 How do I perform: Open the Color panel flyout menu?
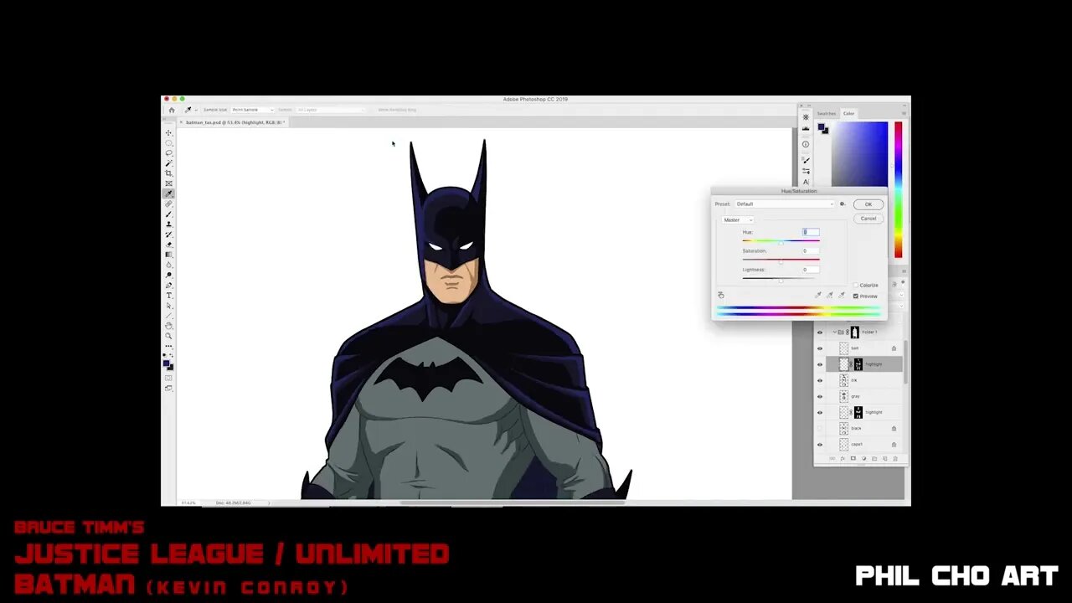point(904,113)
